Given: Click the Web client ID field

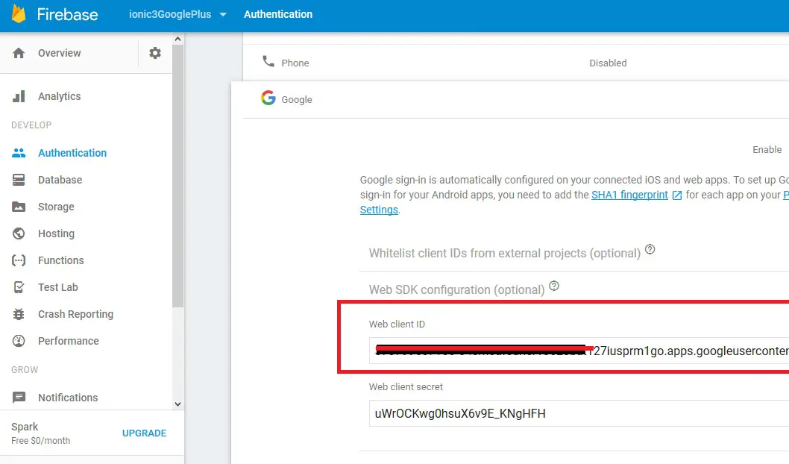Looking at the screenshot, I should (x=579, y=351).
